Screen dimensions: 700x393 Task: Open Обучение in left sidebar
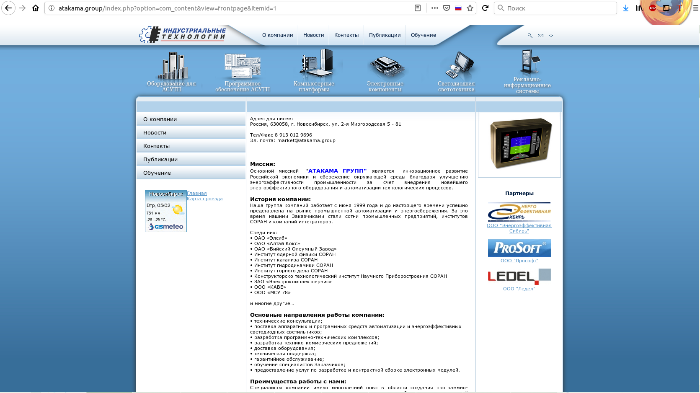[x=191, y=173]
